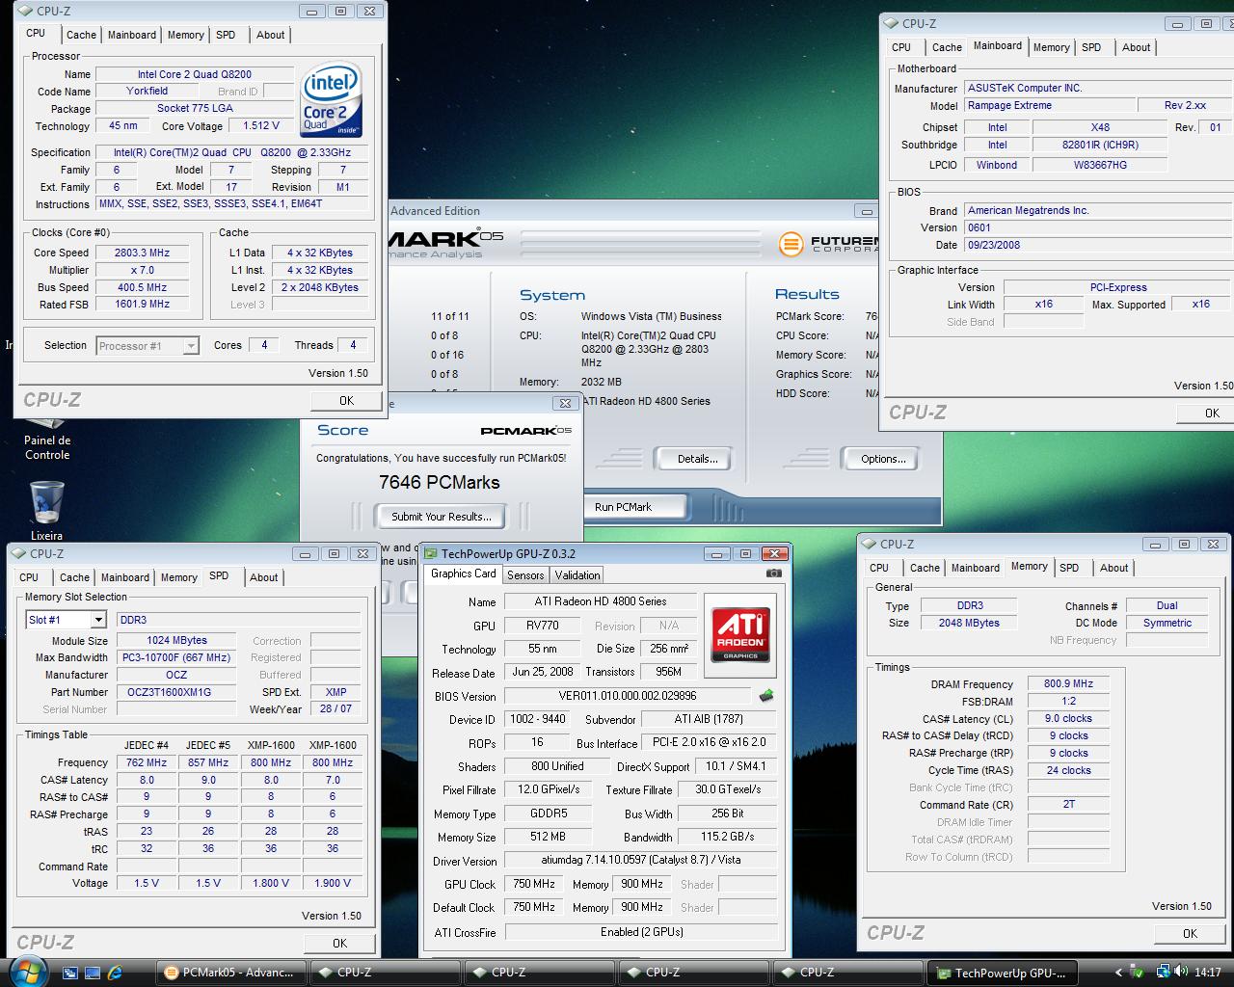Click the CPU-Z title icon in Memory window

(869, 544)
